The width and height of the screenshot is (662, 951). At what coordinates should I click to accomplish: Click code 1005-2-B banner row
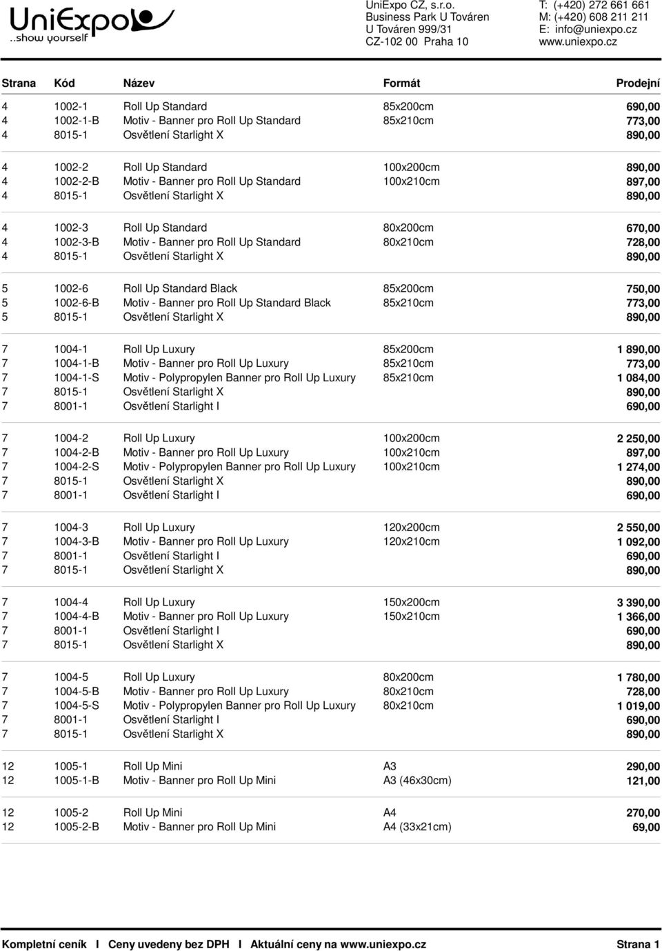[77, 827]
